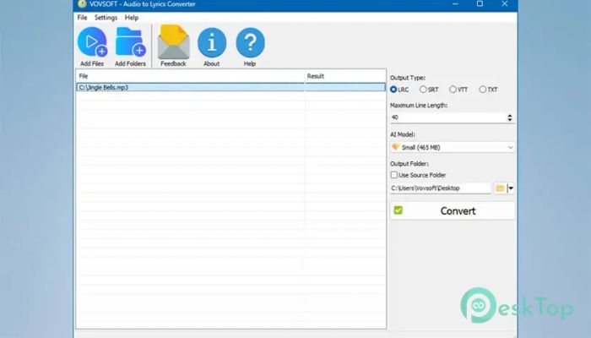Click the output folder path field
This screenshot has width=591, height=338.
tap(441, 188)
